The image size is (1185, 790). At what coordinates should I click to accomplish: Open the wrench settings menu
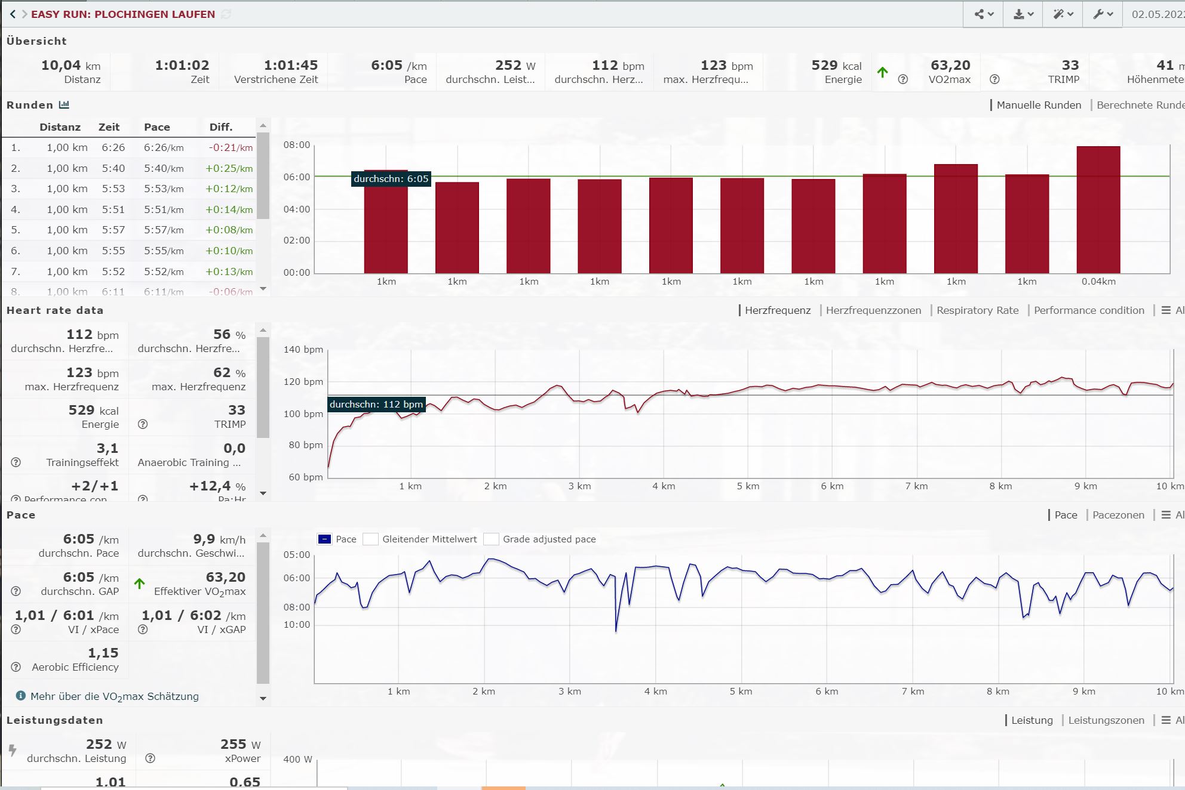click(1103, 14)
